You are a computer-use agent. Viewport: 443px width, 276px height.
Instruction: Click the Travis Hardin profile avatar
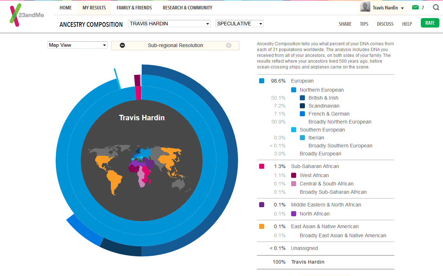365,7
